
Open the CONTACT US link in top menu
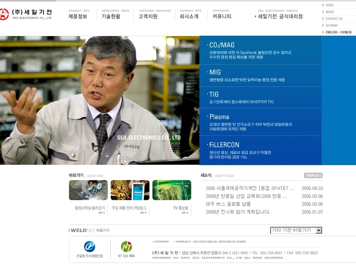[334, 19]
